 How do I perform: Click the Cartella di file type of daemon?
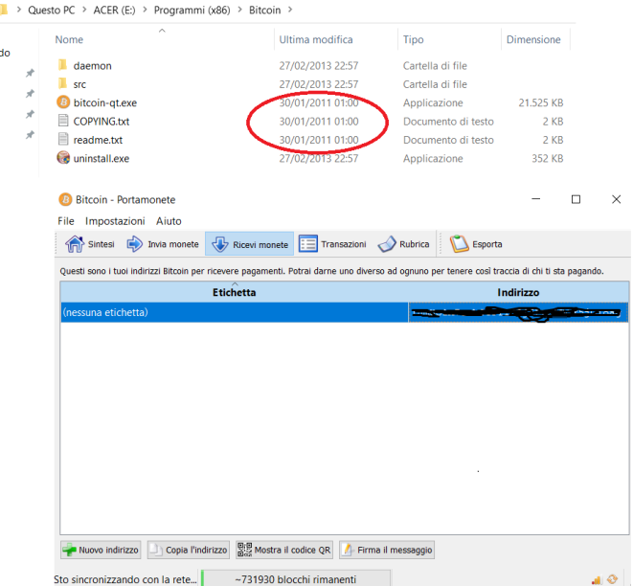point(435,66)
